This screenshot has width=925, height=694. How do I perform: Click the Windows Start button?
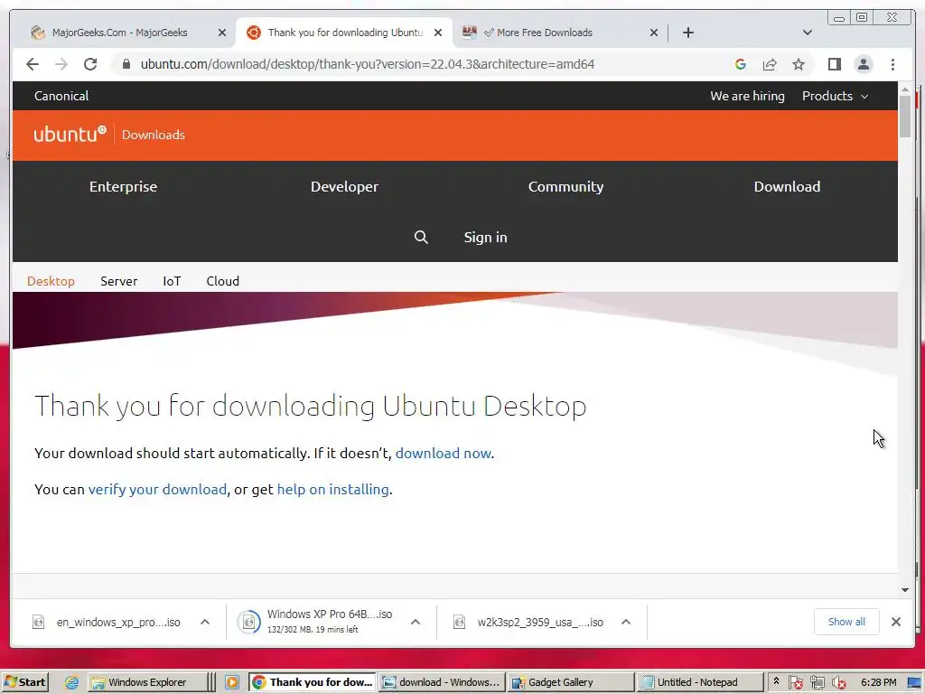24,682
